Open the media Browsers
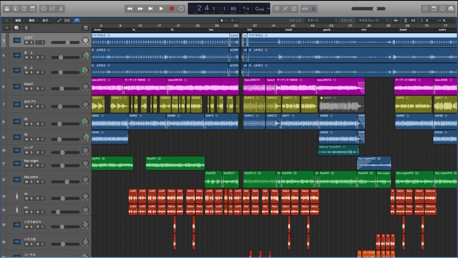The image size is (458, 258). coord(451,9)
